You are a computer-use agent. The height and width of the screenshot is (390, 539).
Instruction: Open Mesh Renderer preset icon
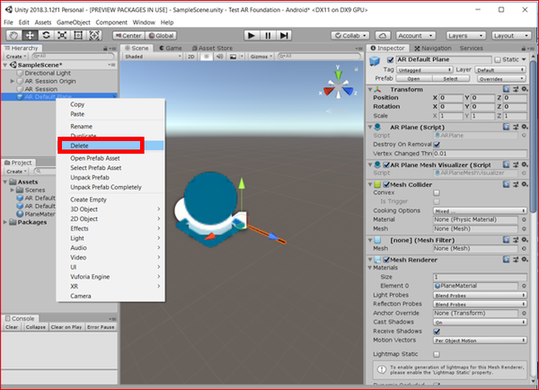(516, 260)
